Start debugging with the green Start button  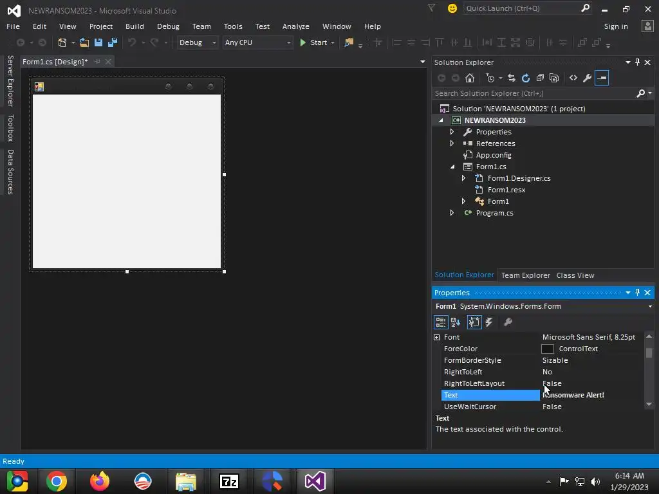[313, 42]
